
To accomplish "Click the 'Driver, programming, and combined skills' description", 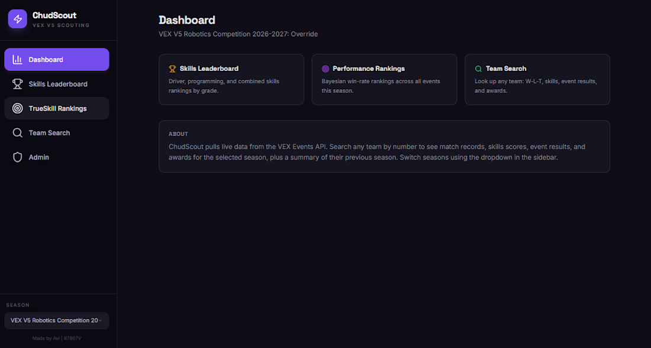I will coord(224,86).
